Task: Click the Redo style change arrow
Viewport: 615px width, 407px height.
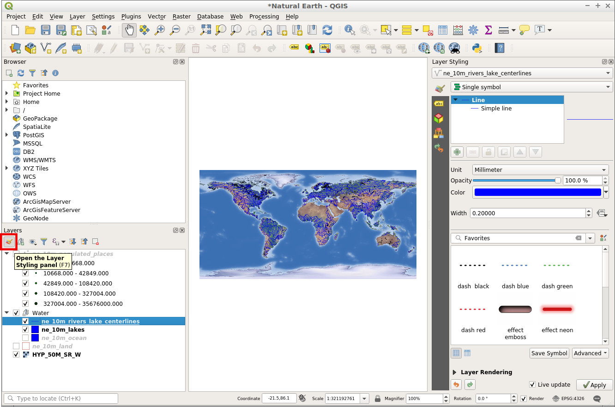Action: click(470, 384)
